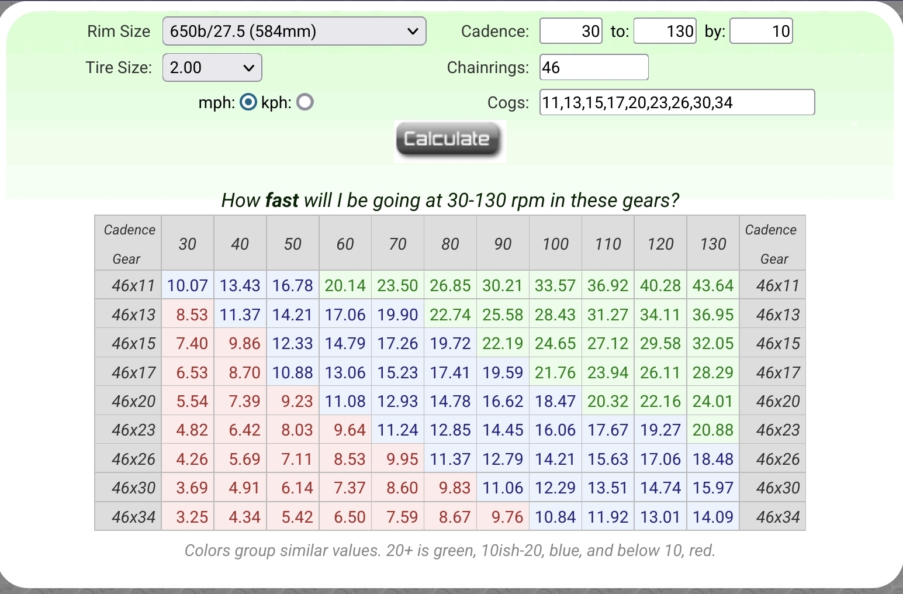Click the Cadence 'to' field showing 130
This screenshot has height=594, width=903.
(x=665, y=31)
